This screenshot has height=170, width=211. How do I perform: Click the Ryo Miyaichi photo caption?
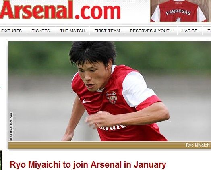[198, 145]
